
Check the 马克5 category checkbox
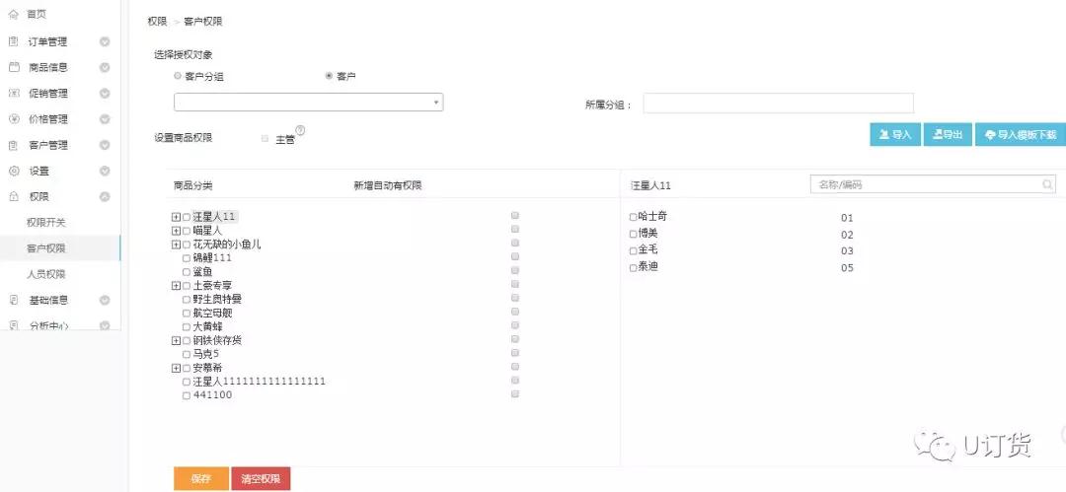(187, 355)
